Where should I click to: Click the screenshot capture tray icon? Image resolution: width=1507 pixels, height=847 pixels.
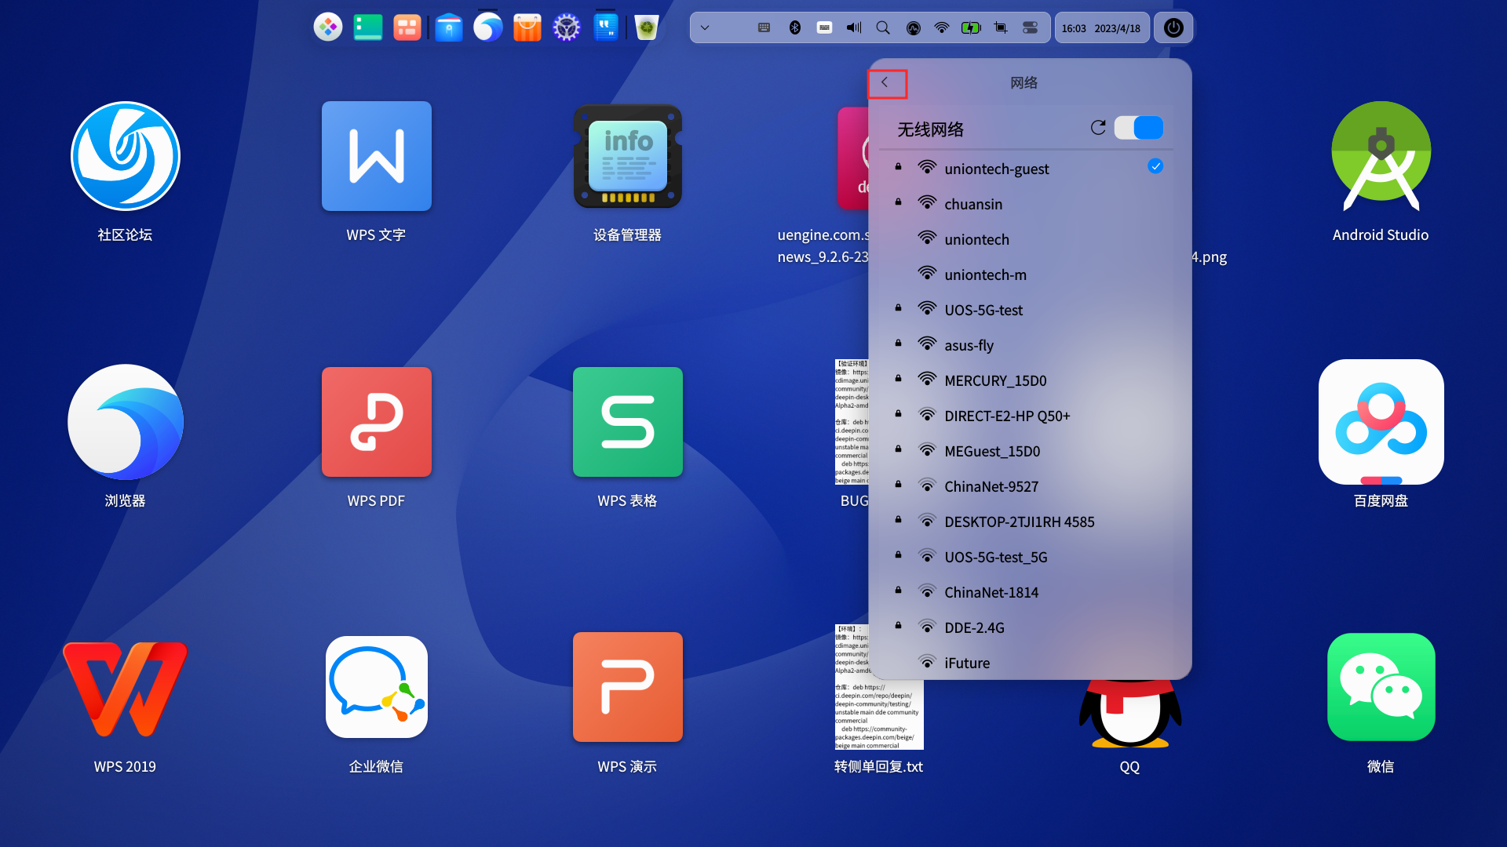point(1001,27)
